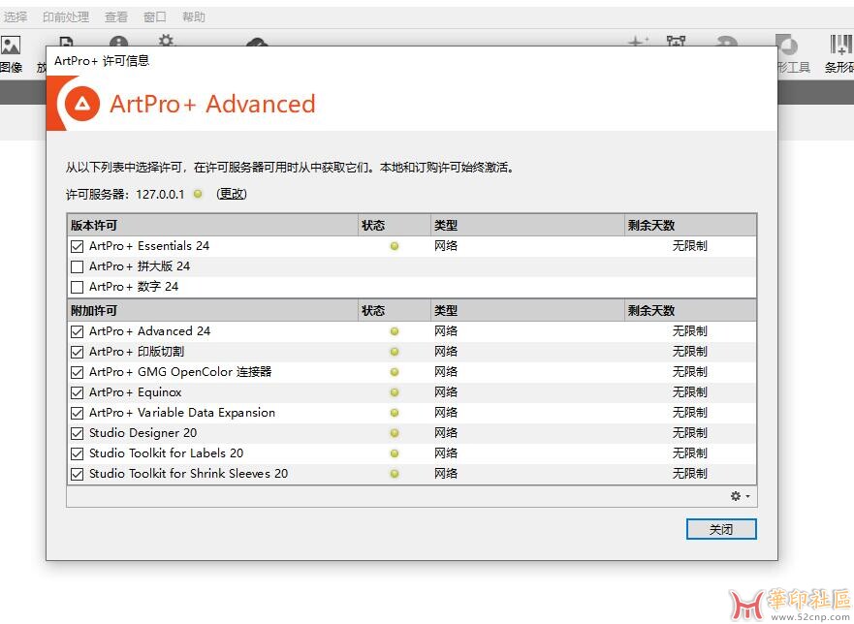854x624 pixels.
Task: Uncheck ArtPro+ Advanced 24 add-on
Action: (77, 331)
